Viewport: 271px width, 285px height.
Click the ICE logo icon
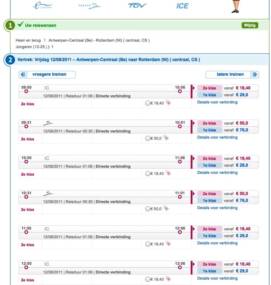(x=182, y=6)
